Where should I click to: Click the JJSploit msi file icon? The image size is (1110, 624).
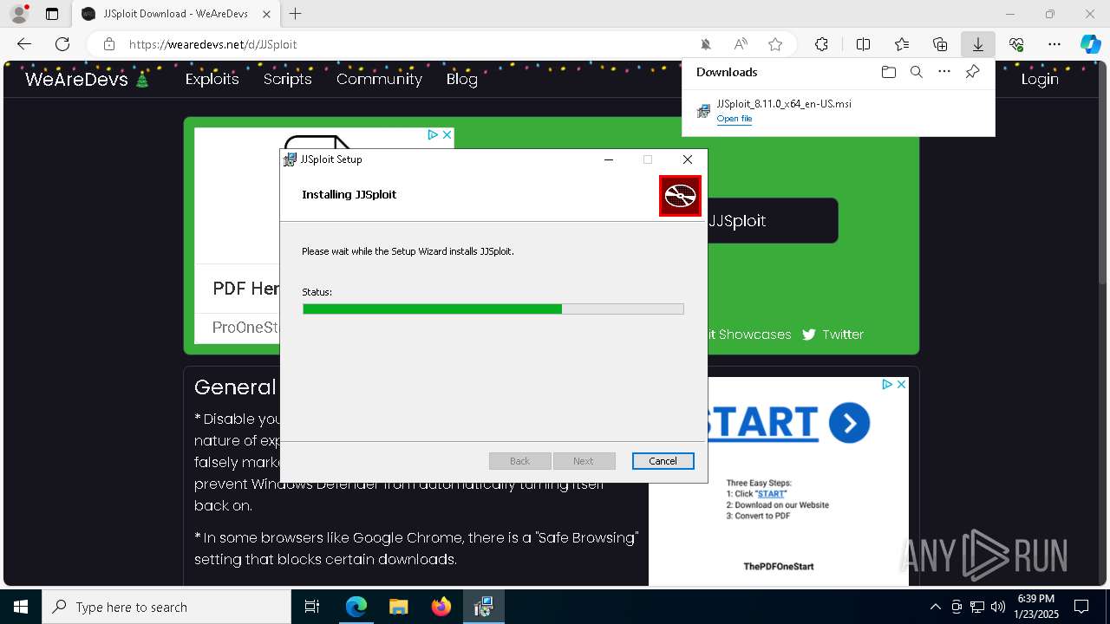(x=703, y=111)
